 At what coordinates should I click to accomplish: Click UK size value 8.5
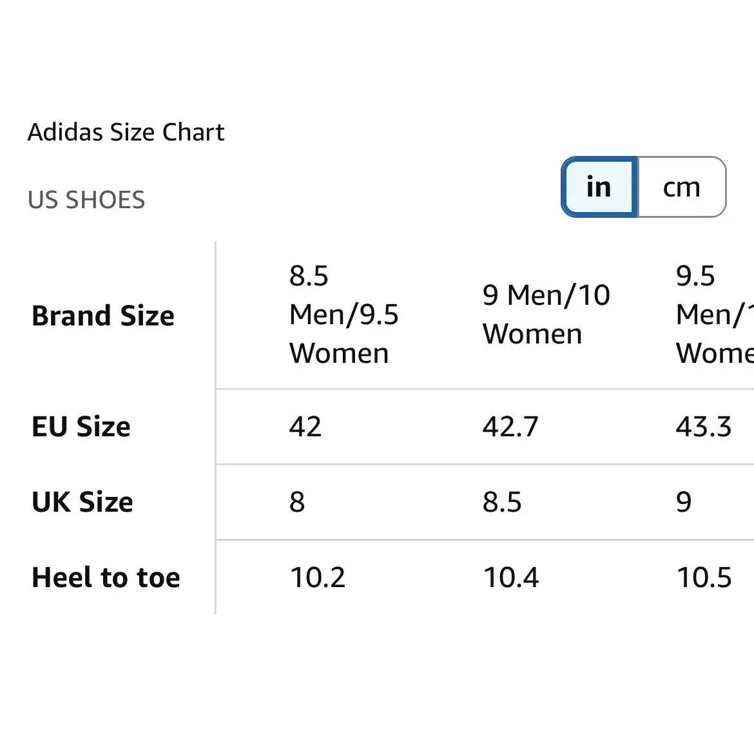pyautogui.click(x=502, y=502)
